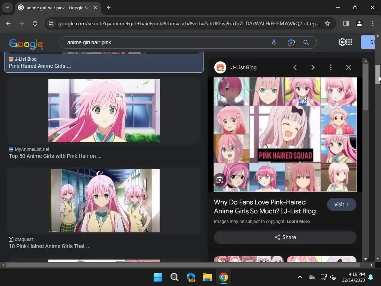Reload the page with refresh icon
381x286 pixels.
coord(35,23)
